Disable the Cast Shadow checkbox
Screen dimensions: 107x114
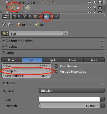click(57, 66)
